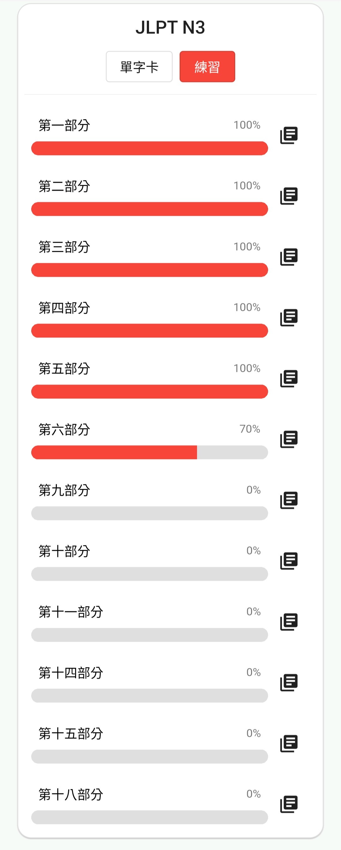
Task: Open word list icon for 第九部分
Action: (x=289, y=500)
